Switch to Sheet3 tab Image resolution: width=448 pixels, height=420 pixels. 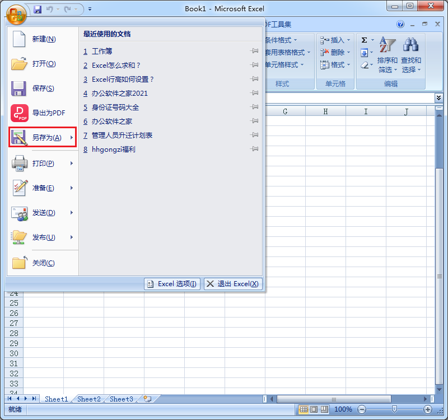[x=122, y=399]
